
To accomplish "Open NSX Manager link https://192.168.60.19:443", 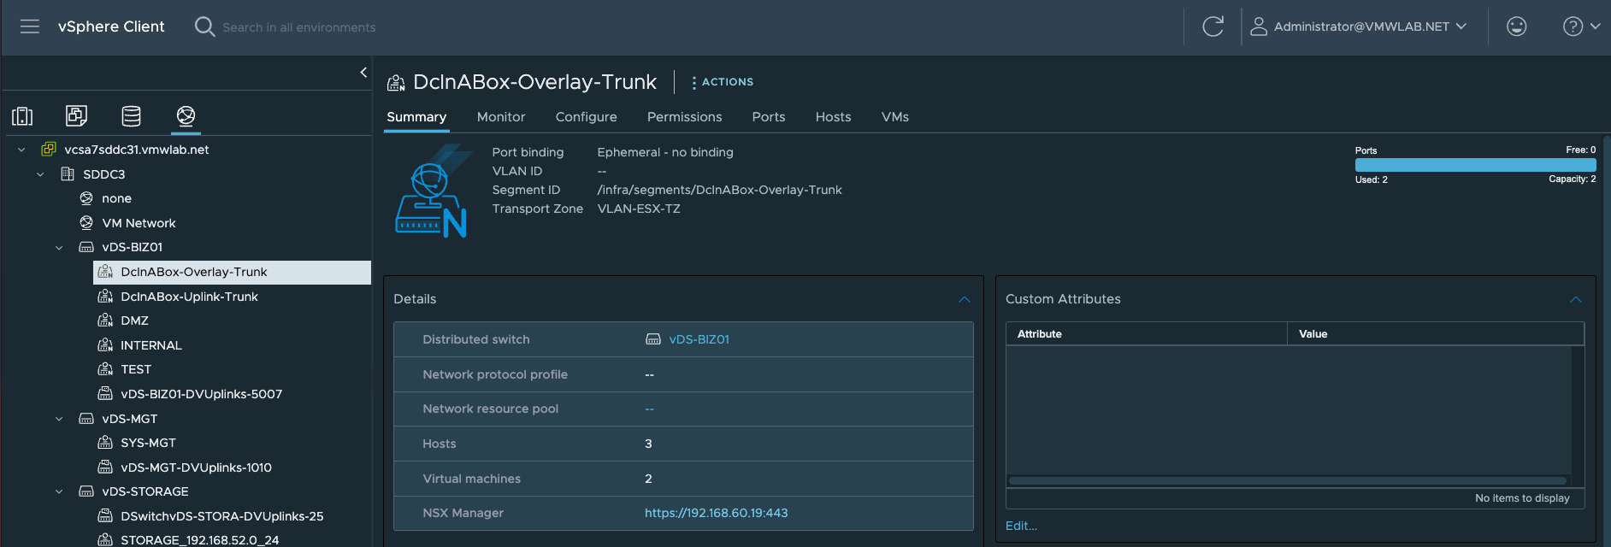I will click(x=717, y=513).
